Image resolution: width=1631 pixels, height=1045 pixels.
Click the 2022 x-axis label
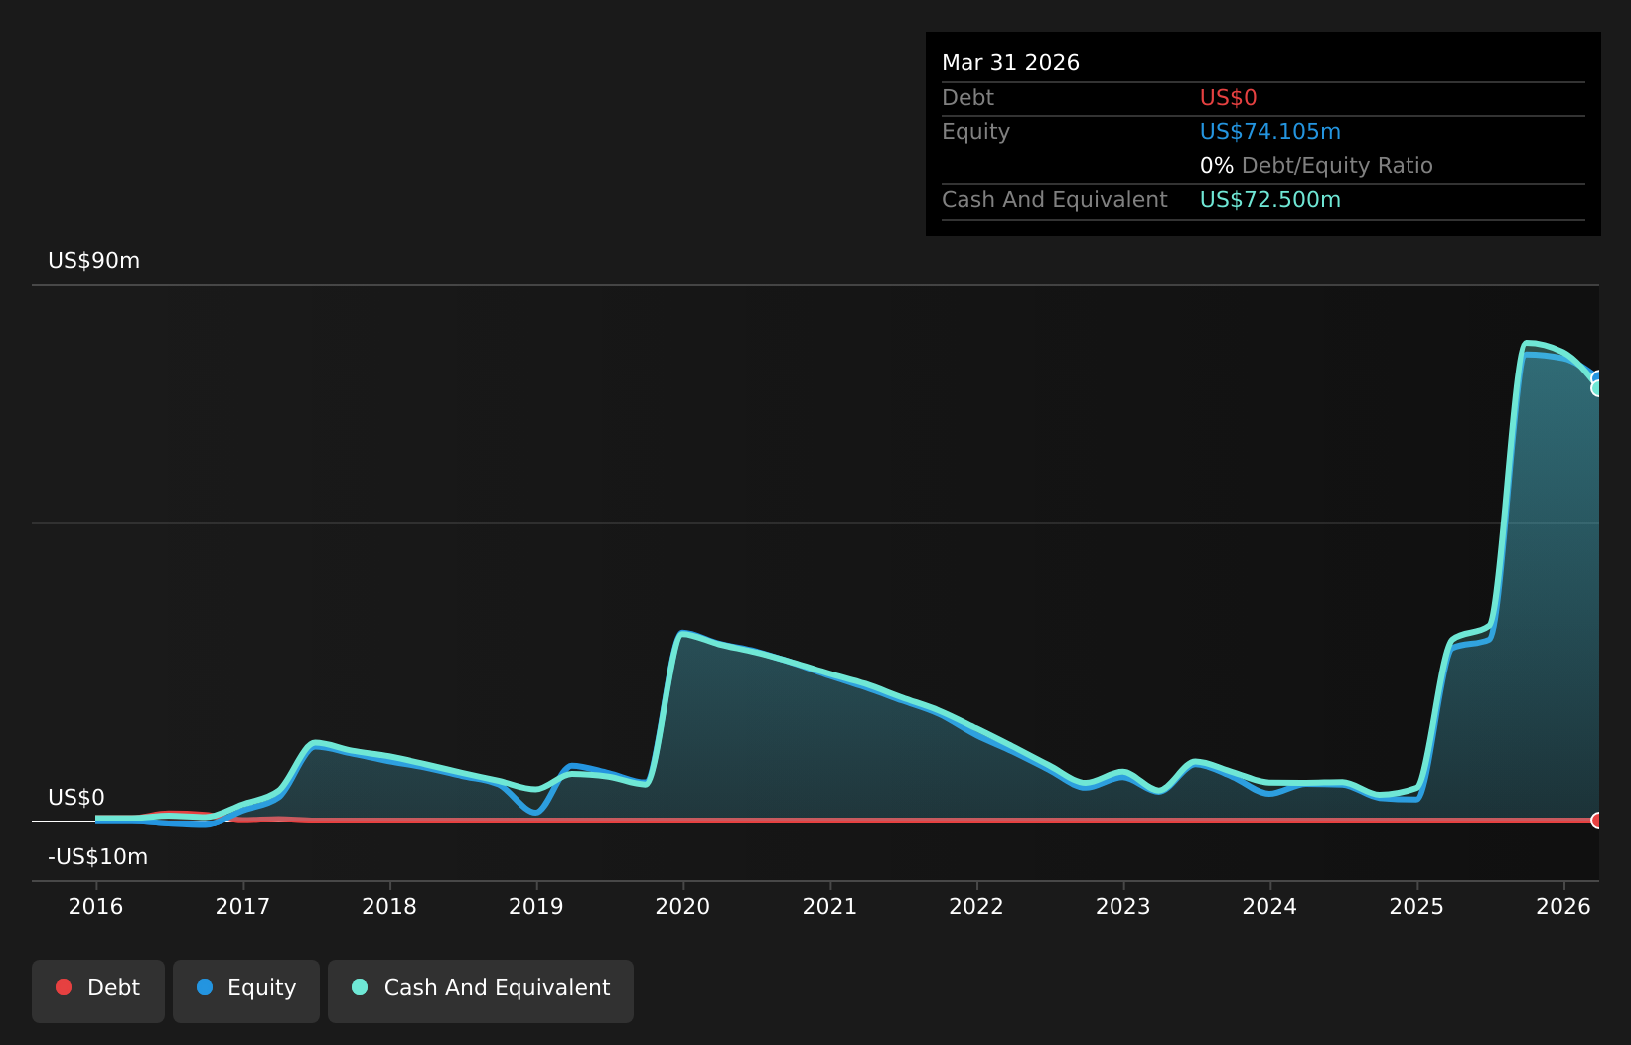pos(976,907)
